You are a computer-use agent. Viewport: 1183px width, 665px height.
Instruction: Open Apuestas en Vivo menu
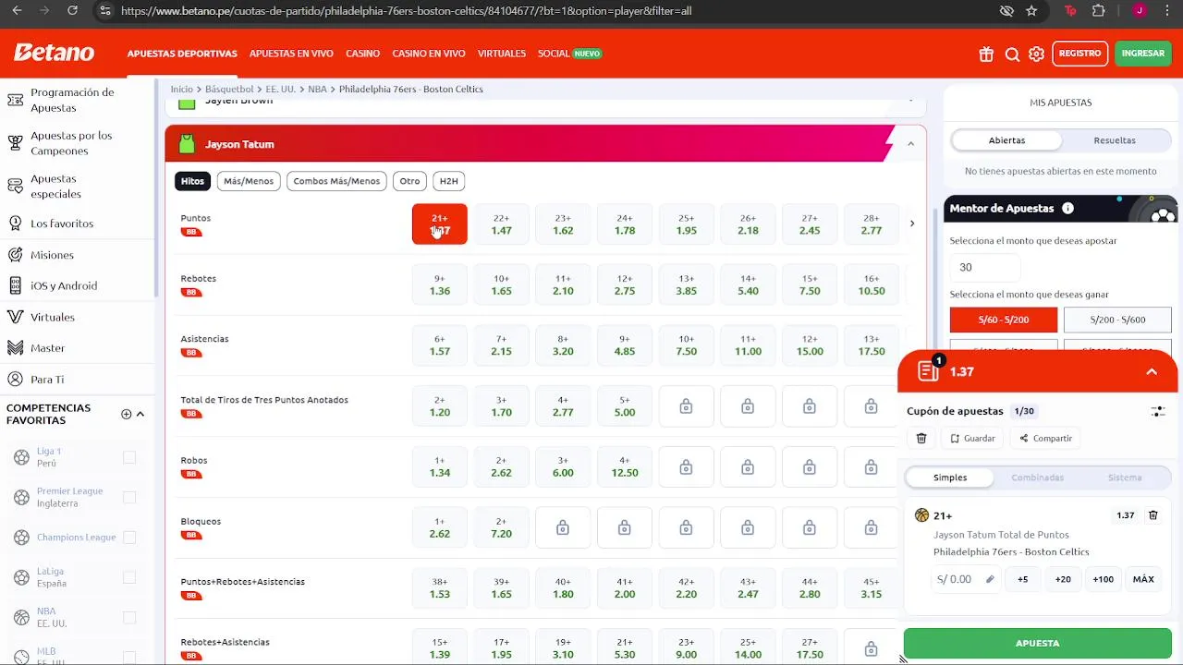click(291, 54)
